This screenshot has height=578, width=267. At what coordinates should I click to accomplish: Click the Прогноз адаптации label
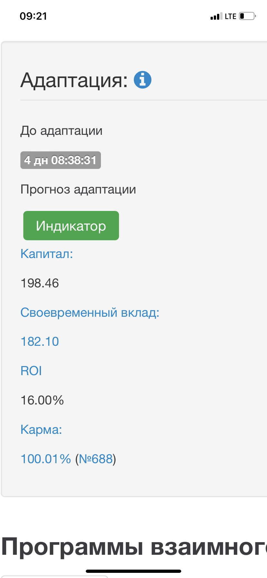pos(78,189)
